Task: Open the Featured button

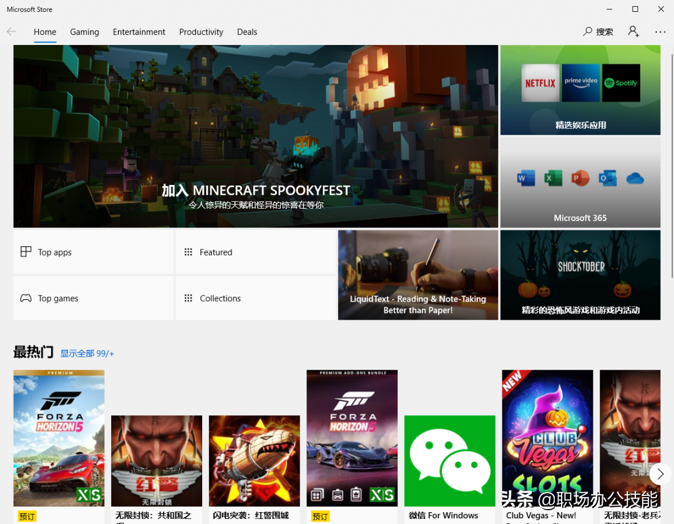Action: (x=256, y=252)
